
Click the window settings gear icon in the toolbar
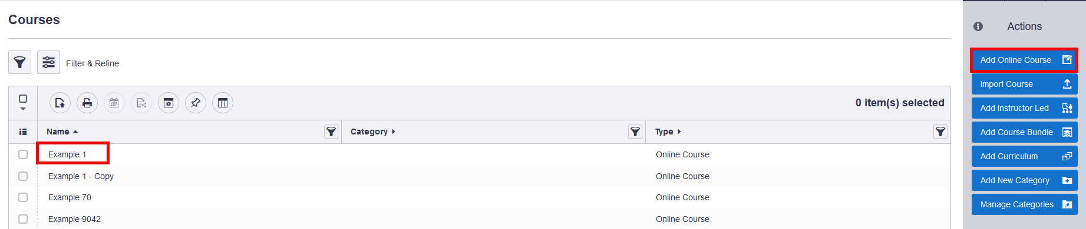[169, 103]
